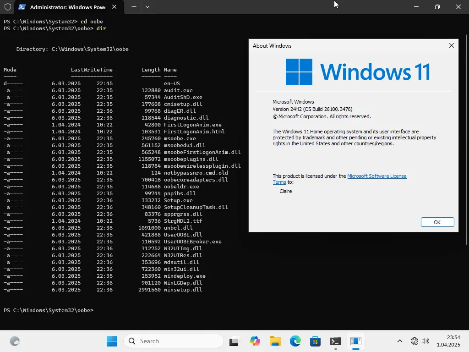Click the Terminal vertical scrollbar
This screenshot has width=469, height=352.
click(x=466, y=141)
